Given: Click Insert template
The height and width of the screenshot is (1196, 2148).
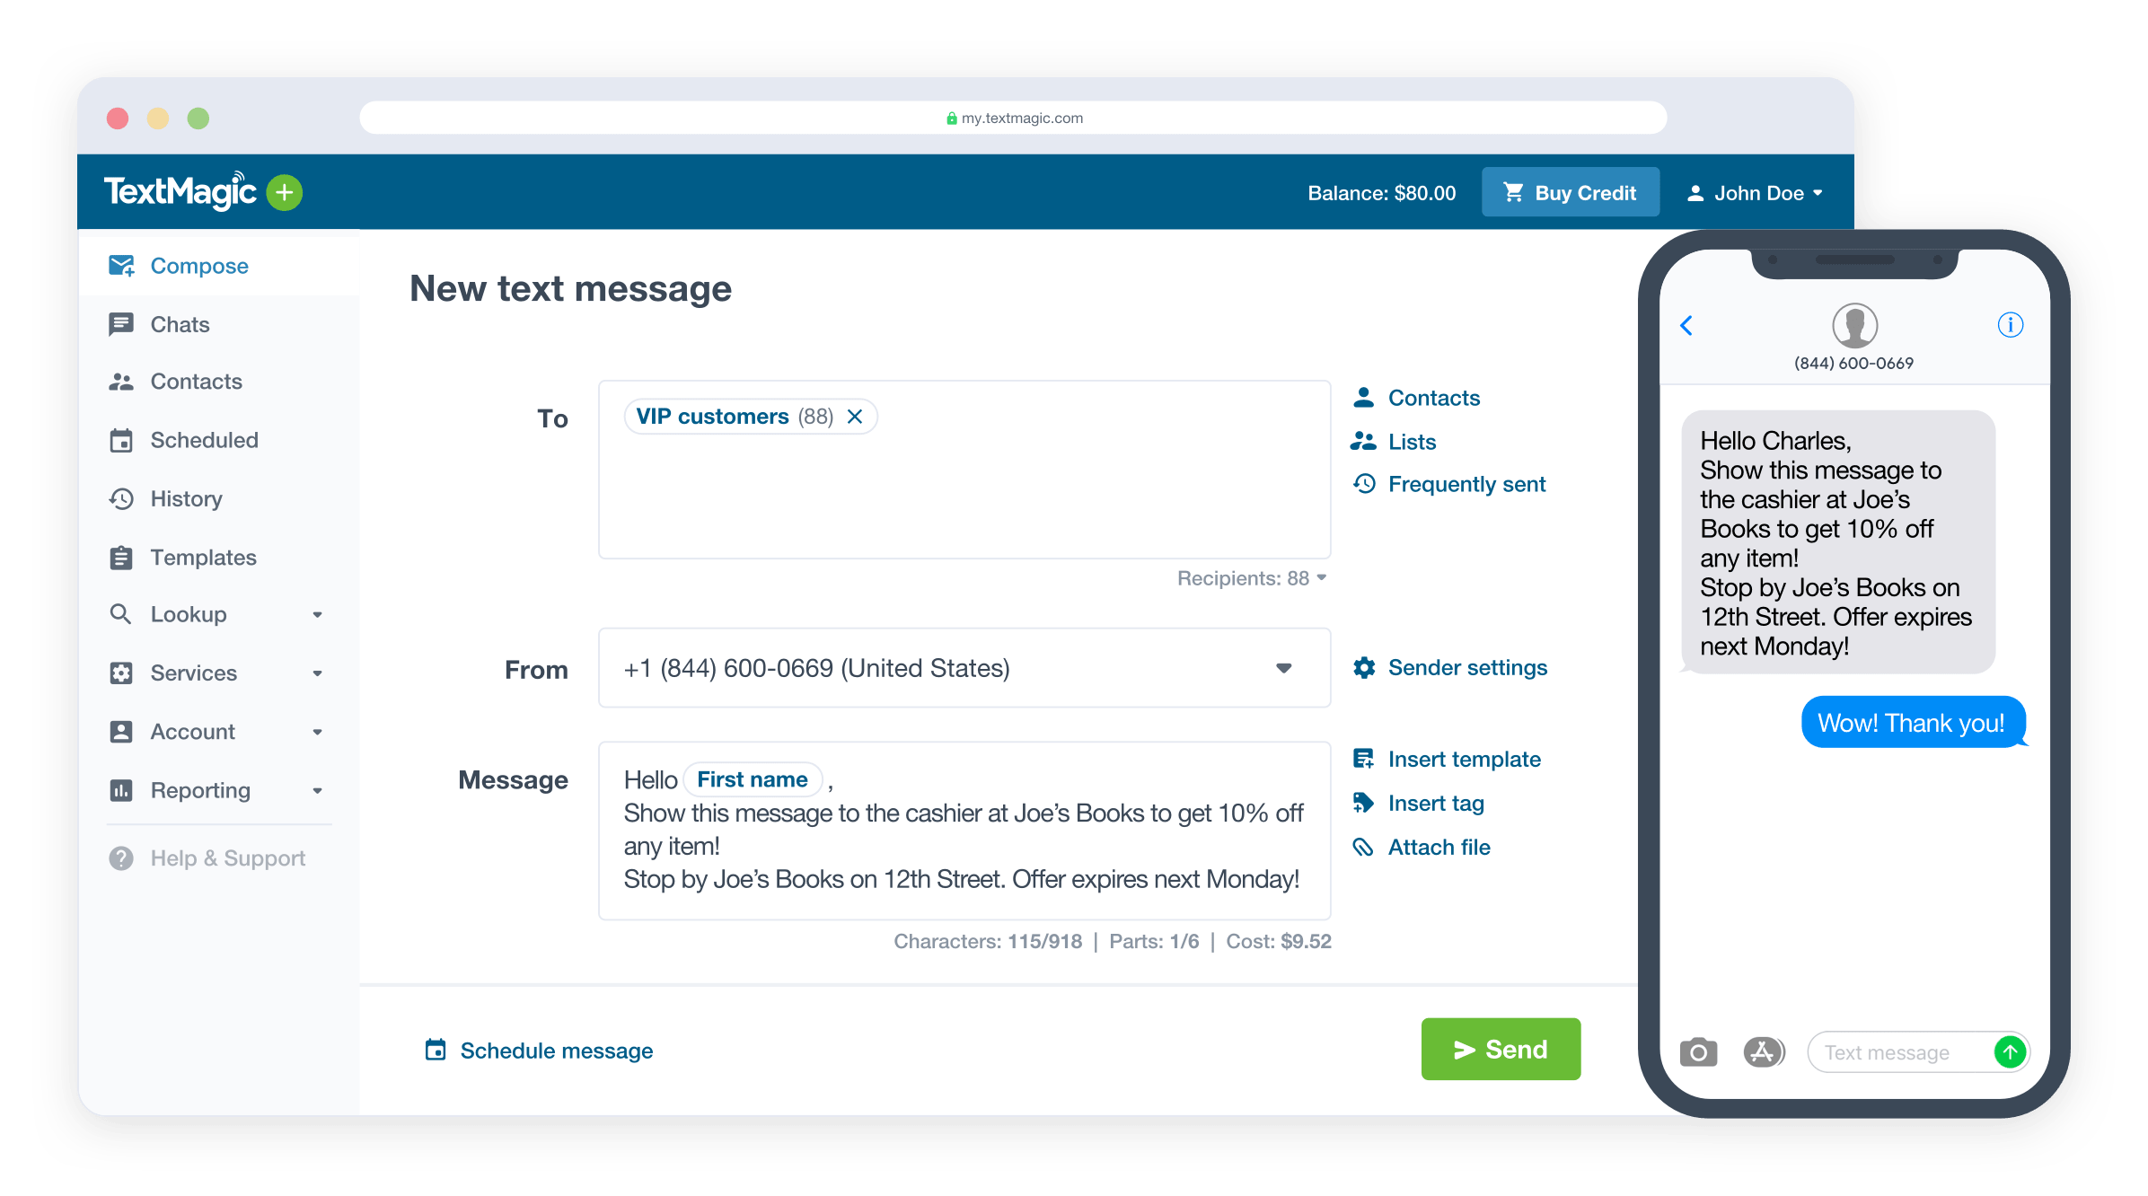Looking at the screenshot, I should (1464, 759).
